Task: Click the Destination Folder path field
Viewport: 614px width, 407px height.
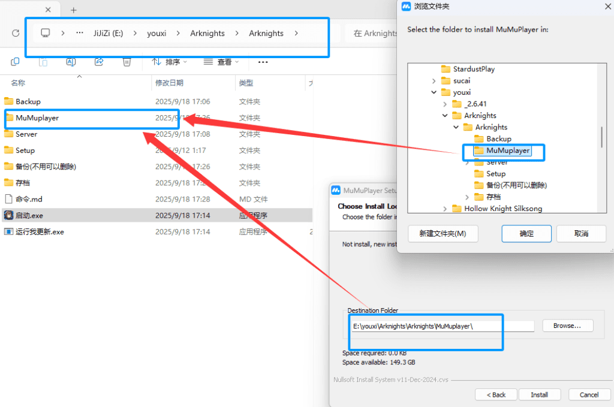Action: click(x=442, y=326)
